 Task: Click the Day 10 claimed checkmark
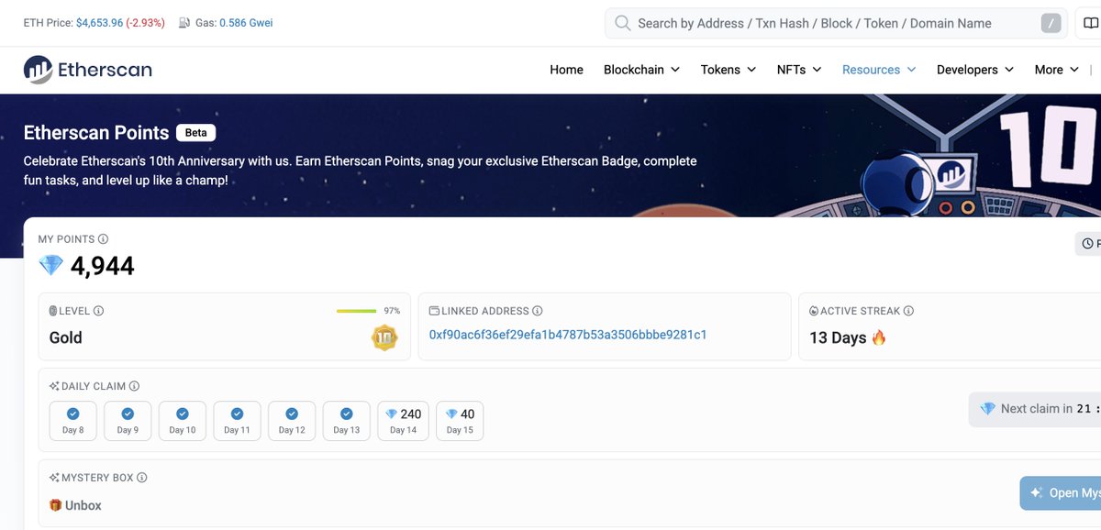(x=183, y=414)
